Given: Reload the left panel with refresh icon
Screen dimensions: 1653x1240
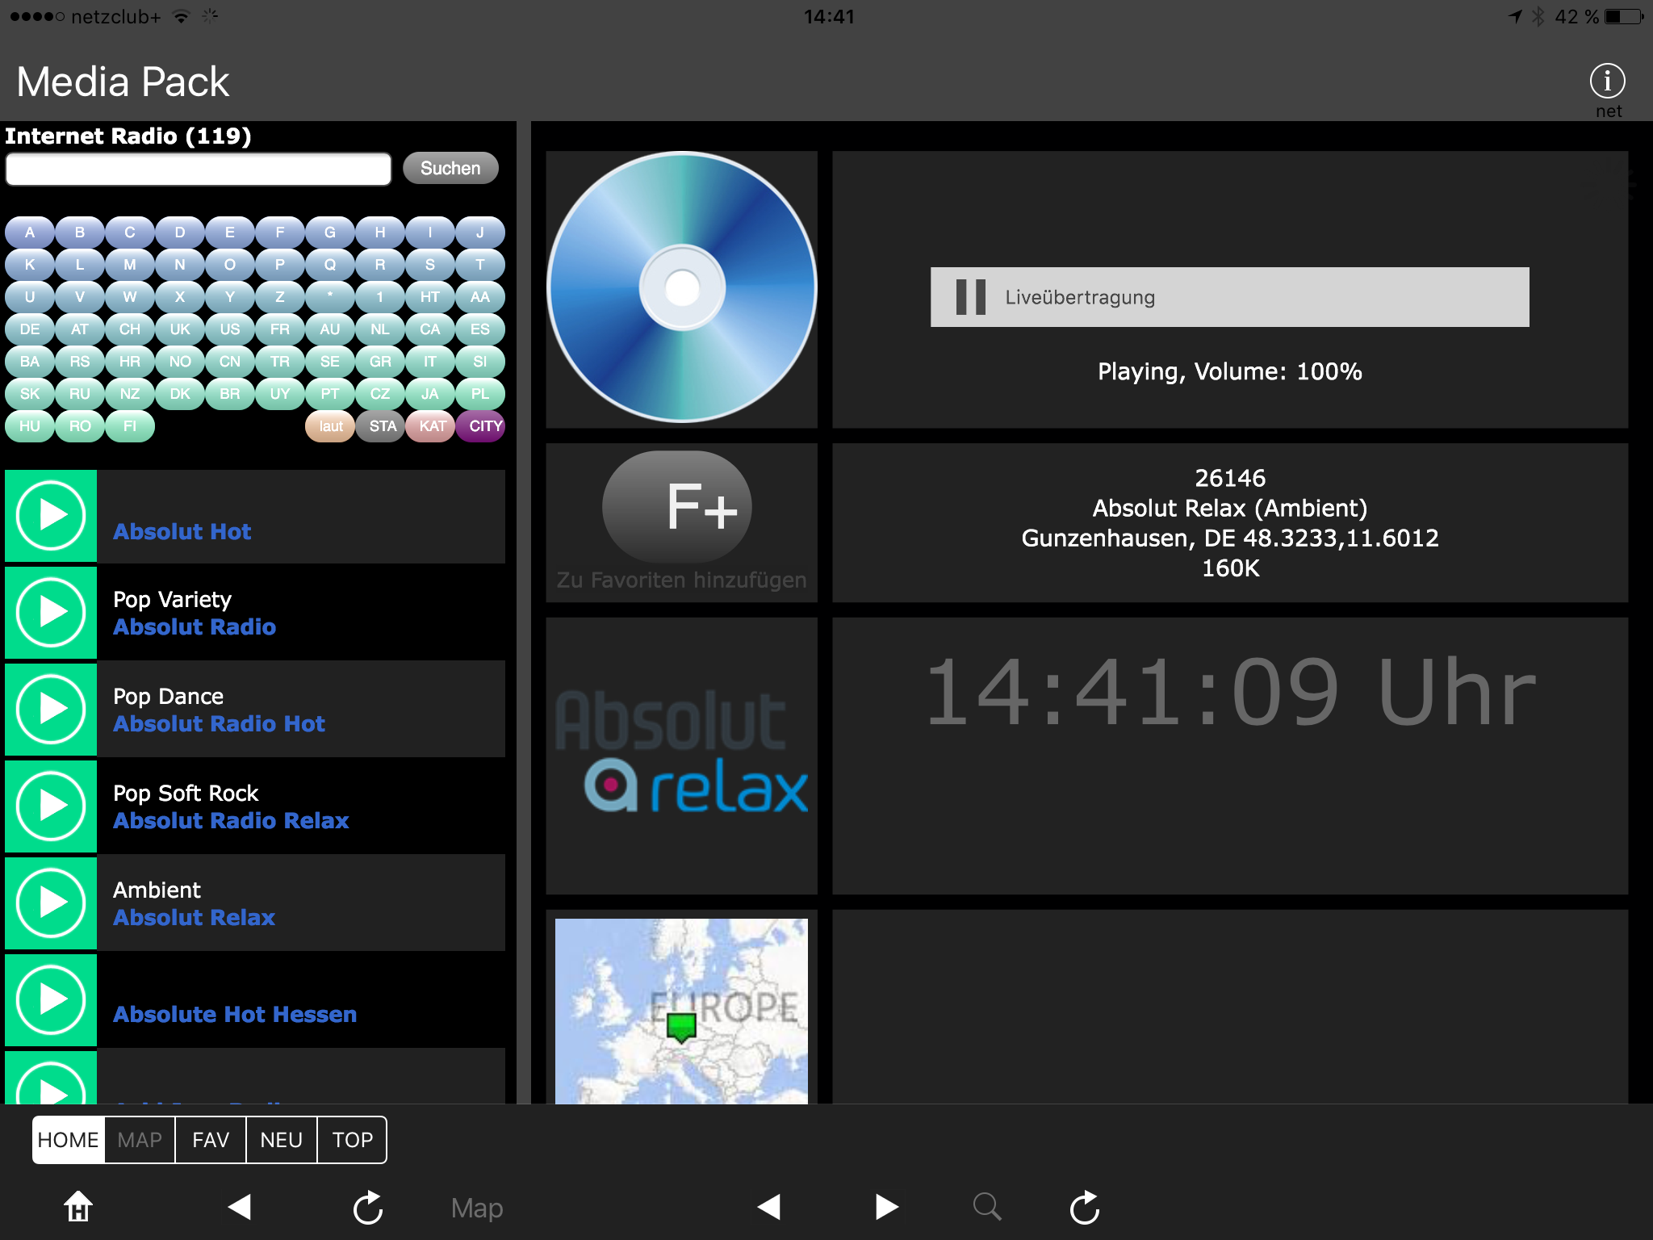Looking at the screenshot, I should point(368,1207).
